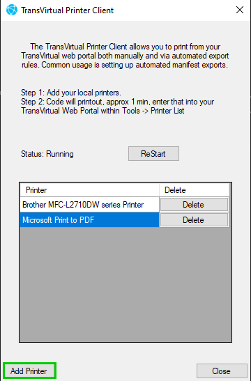Click the Step 2 code printout instruction line
Image resolution: width=251 pixels, height=381 pixels.
coord(117,102)
